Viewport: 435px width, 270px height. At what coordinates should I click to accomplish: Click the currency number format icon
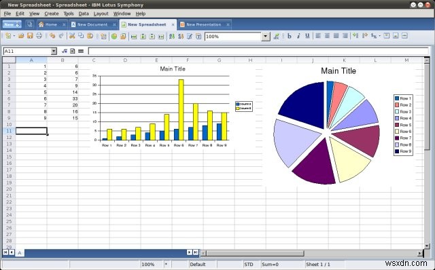374,36
